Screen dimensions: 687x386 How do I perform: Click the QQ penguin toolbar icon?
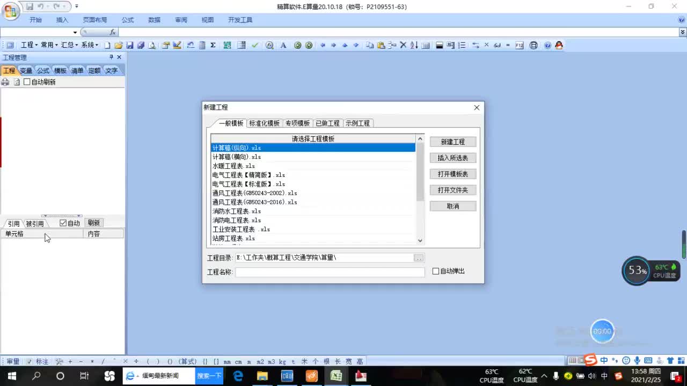(x=559, y=46)
